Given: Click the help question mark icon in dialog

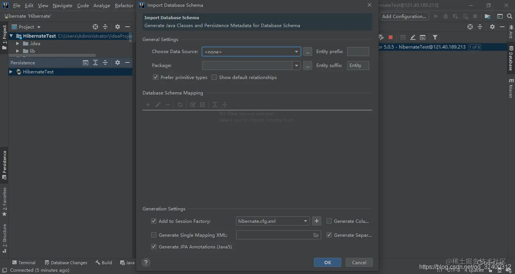Looking at the screenshot, I should (146, 262).
